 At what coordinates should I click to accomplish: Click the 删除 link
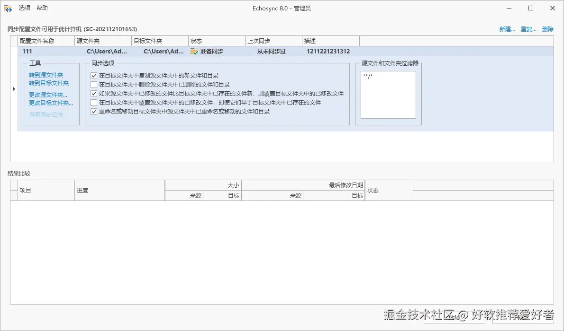coord(548,29)
